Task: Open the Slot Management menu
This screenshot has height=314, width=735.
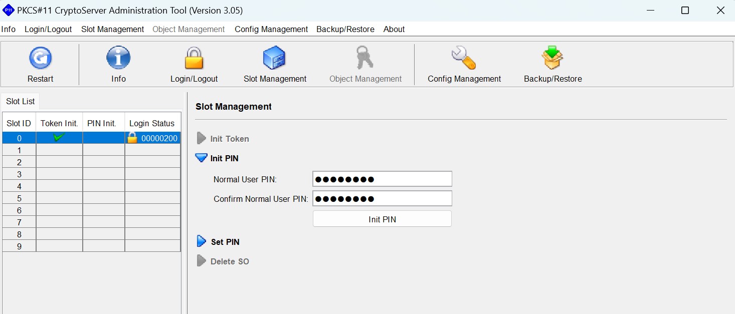Action: point(113,29)
